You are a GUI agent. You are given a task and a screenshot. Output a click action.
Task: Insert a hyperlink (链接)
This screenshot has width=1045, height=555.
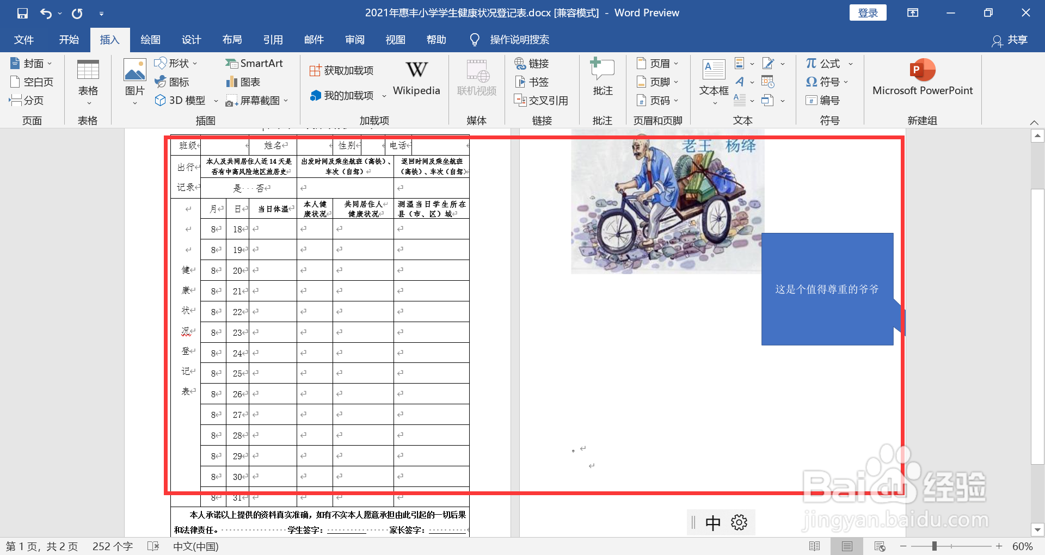(532, 63)
